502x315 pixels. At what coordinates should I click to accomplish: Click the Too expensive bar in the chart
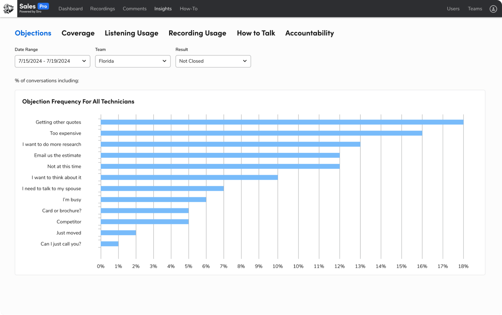(261, 133)
